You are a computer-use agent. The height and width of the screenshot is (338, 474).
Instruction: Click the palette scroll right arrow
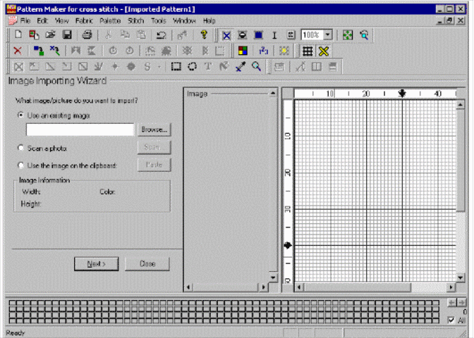click(x=461, y=302)
